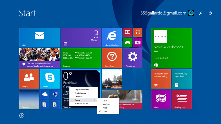Screen dimensions: 221x124
Task: Open the Help+Tips tile
Action: pos(112,58)
